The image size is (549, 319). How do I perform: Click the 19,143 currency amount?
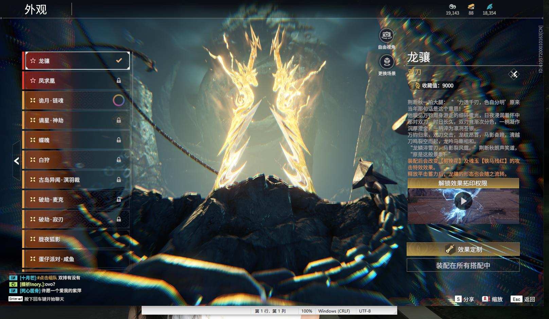point(453,13)
